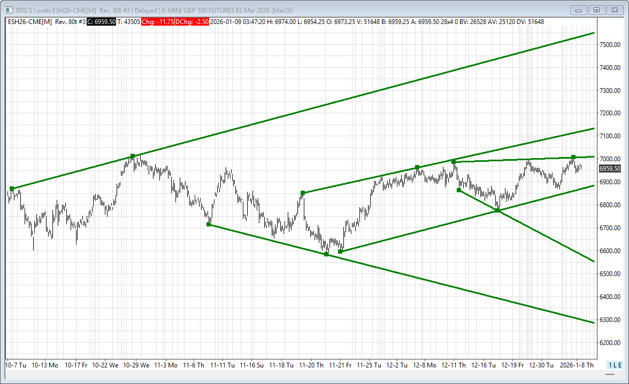Click the red 'Chg: -11.75' header field
629x384 pixels.
click(x=156, y=21)
